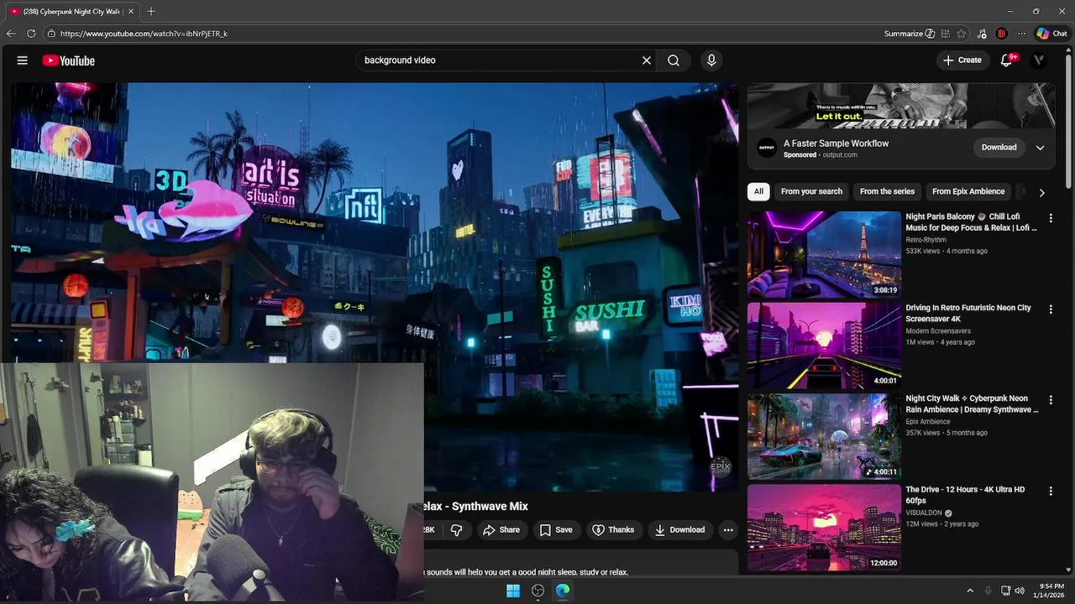Click the Create button
1075x604 pixels.
click(x=962, y=60)
